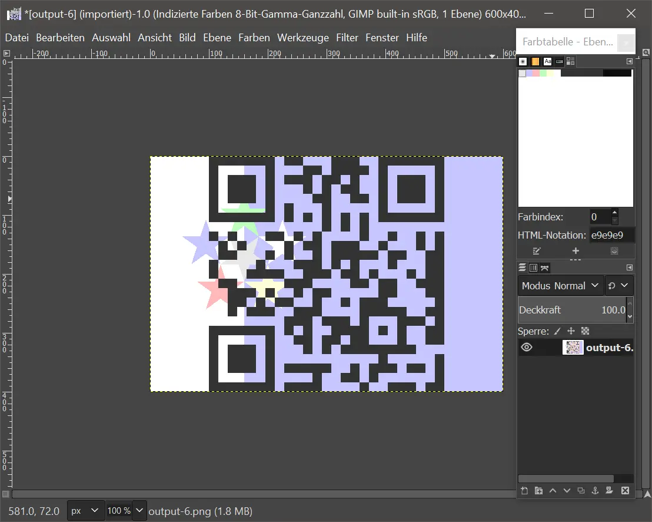Image resolution: width=652 pixels, height=522 pixels.
Task: Duplicate the layer using the duplicate icon
Action: coord(581,491)
